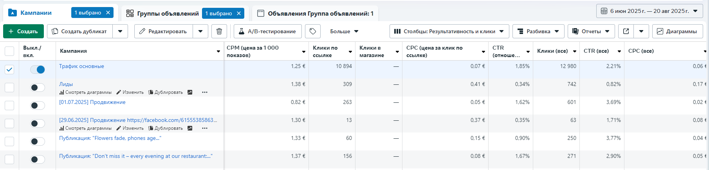Toggle off the Трафик основные campaign
Image resolution: width=709 pixels, height=170 pixels.
[38, 70]
